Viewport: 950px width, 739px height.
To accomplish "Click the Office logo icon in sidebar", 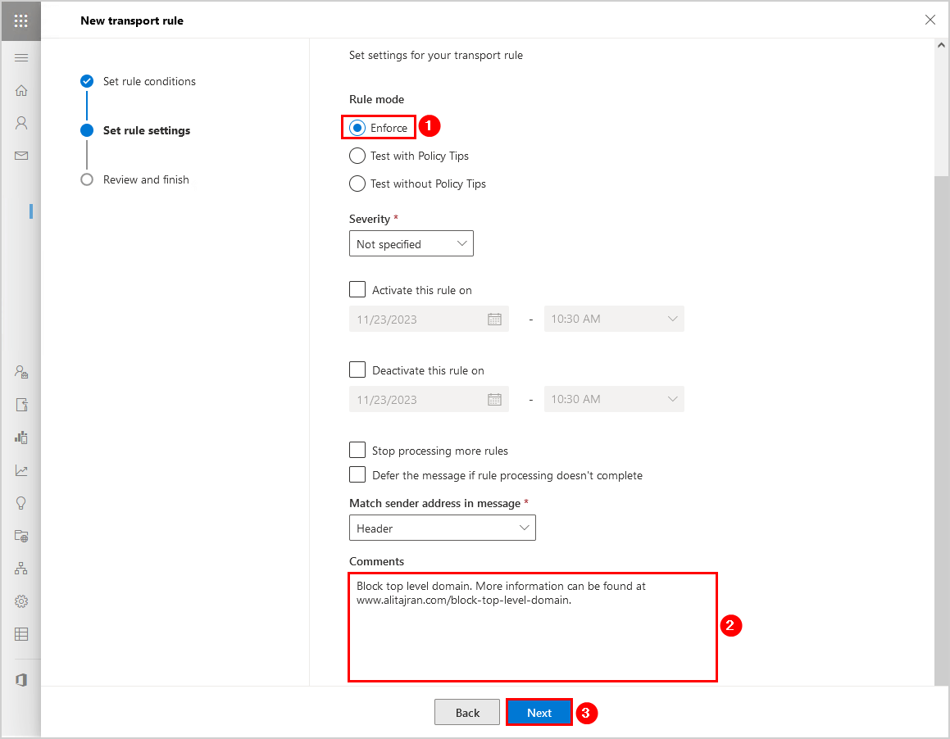I will (21, 680).
